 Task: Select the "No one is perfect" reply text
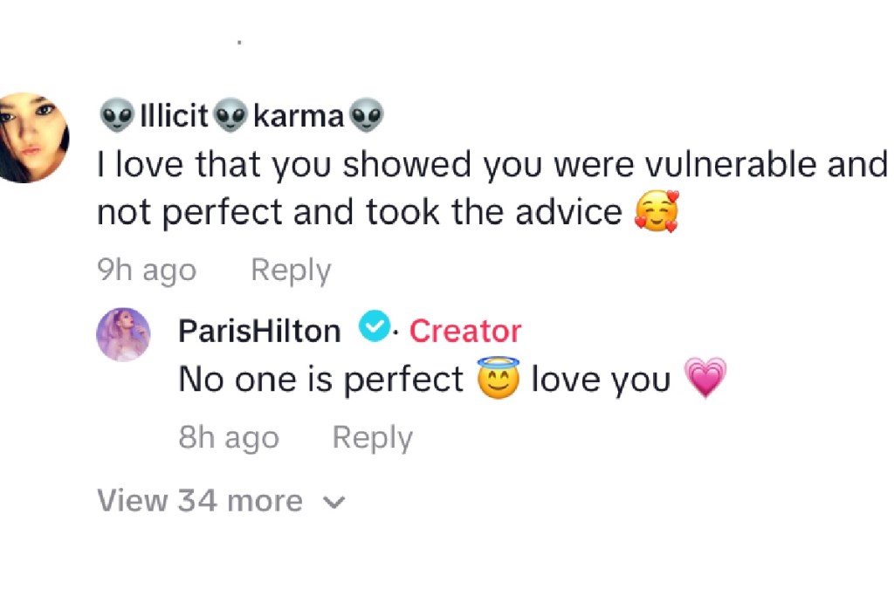pos(321,380)
